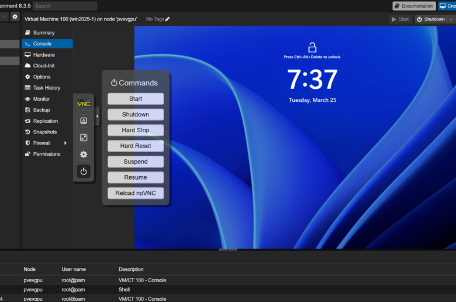Viewport: 456px width, 302px height.
Task: Open the Monitor section
Action: pos(47,99)
